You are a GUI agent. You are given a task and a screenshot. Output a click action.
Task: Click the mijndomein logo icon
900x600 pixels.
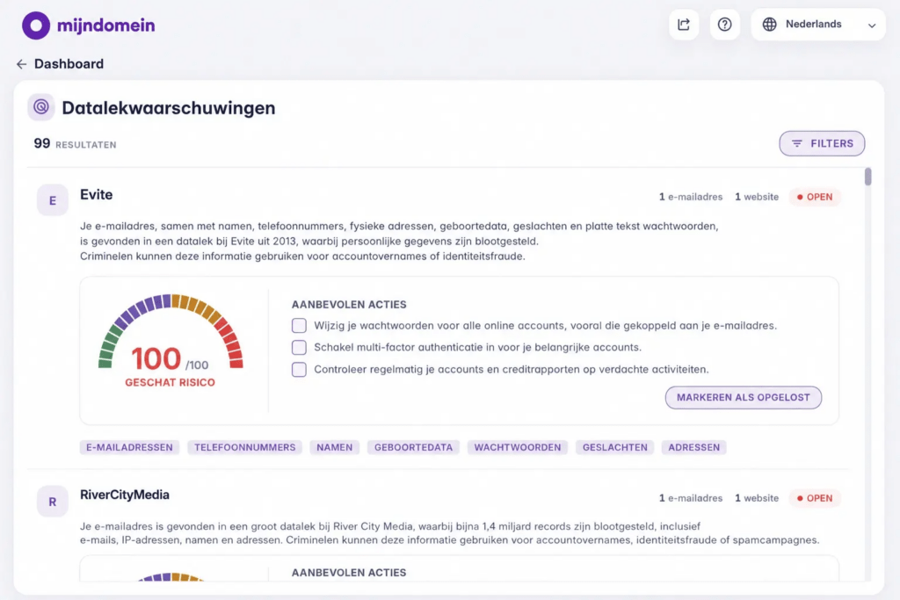pos(35,25)
